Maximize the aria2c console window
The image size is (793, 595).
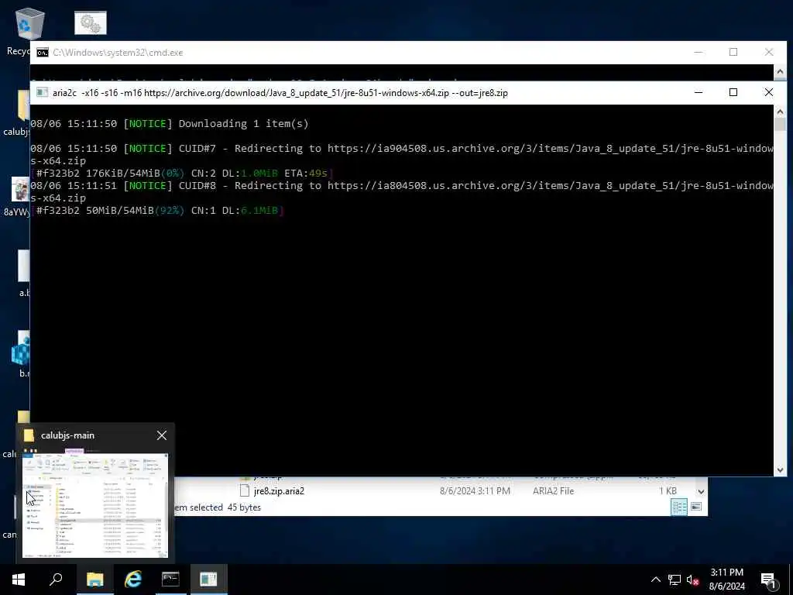(x=733, y=93)
